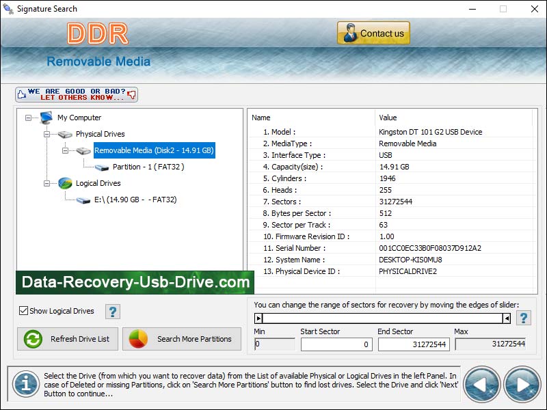547x410 pixels.
Task: Select the '6. Heads :' row
Action: tap(390, 190)
